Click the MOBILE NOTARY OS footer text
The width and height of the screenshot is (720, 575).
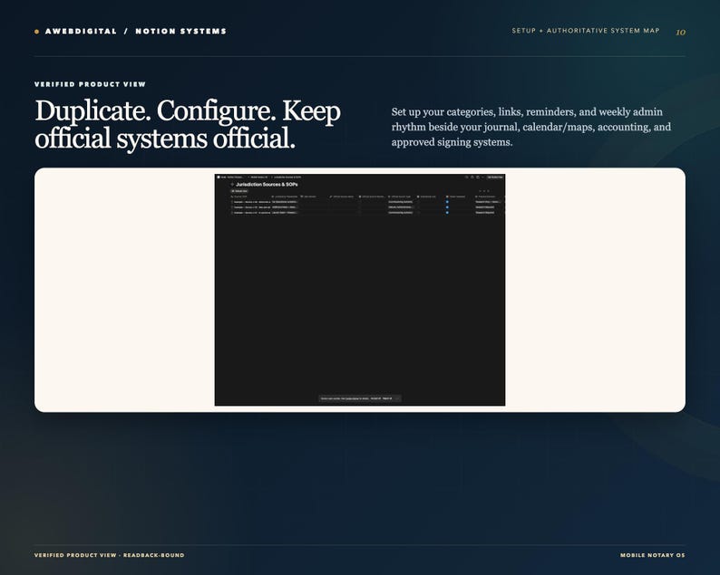click(x=653, y=555)
